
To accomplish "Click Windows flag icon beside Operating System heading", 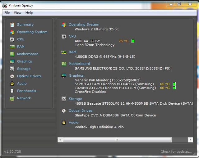I will point(64,25).
